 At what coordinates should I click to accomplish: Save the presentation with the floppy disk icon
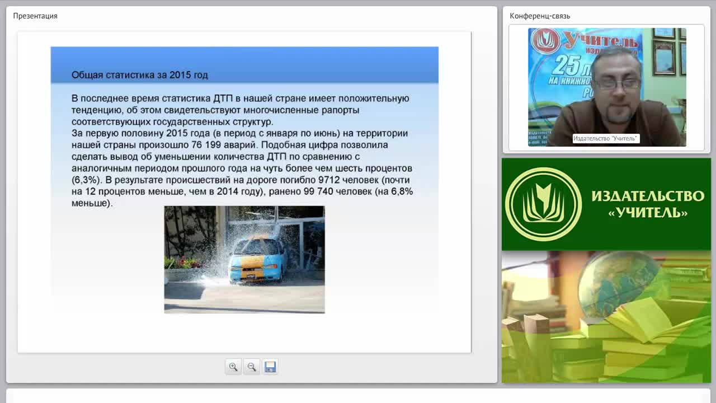pyautogui.click(x=270, y=367)
